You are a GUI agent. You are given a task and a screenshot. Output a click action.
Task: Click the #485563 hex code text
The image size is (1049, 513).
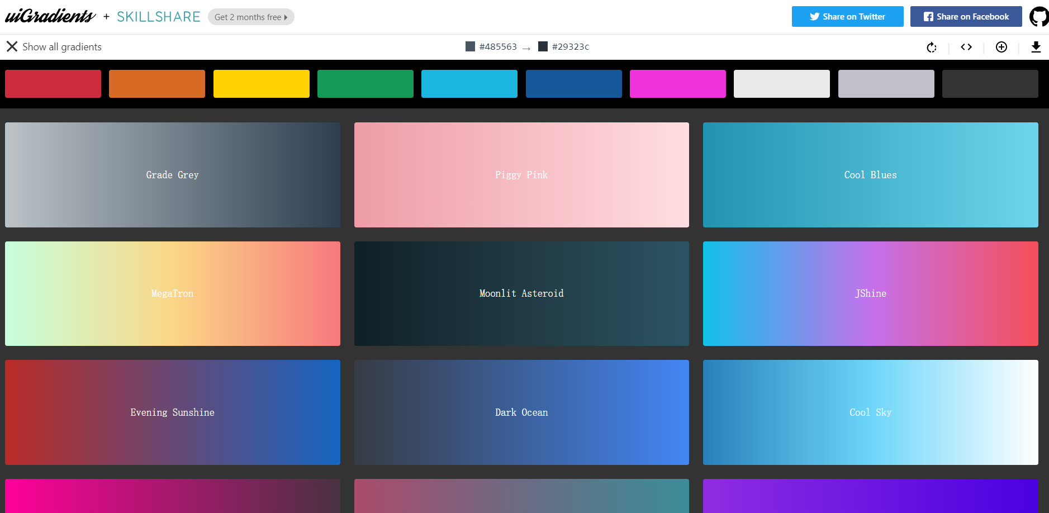click(x=498, y=47)
